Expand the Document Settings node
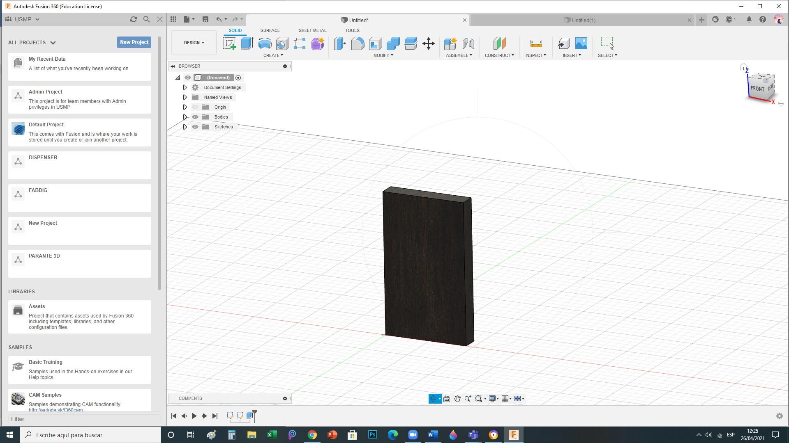This screenshot has width=789, height=443. (185, 87)
